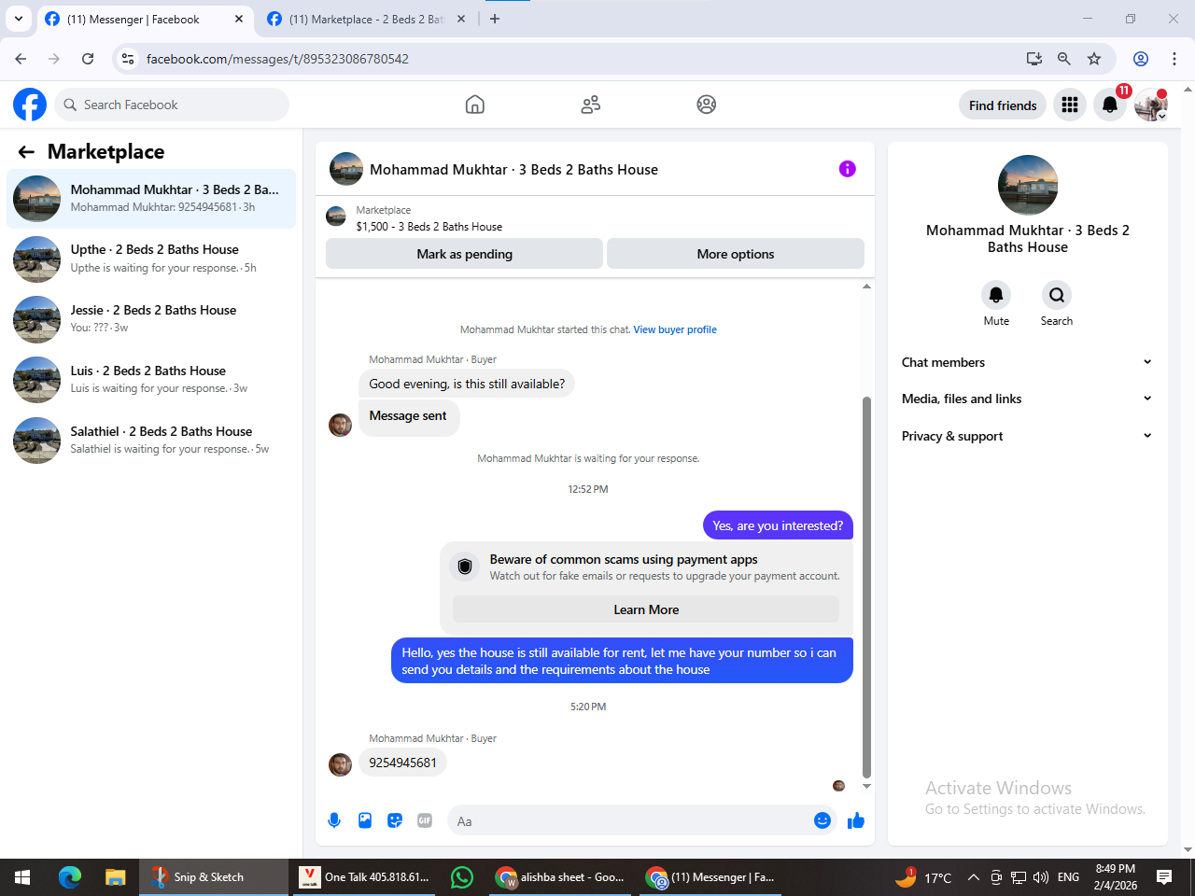Reload page with browser refresh icon
1195x896 pixels.
[x=88, y=59]
